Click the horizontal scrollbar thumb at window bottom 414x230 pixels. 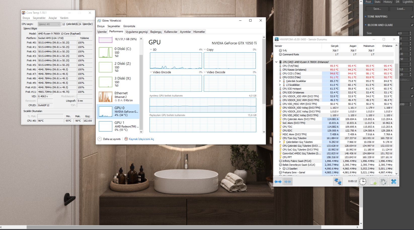click(x=174, y=227)
